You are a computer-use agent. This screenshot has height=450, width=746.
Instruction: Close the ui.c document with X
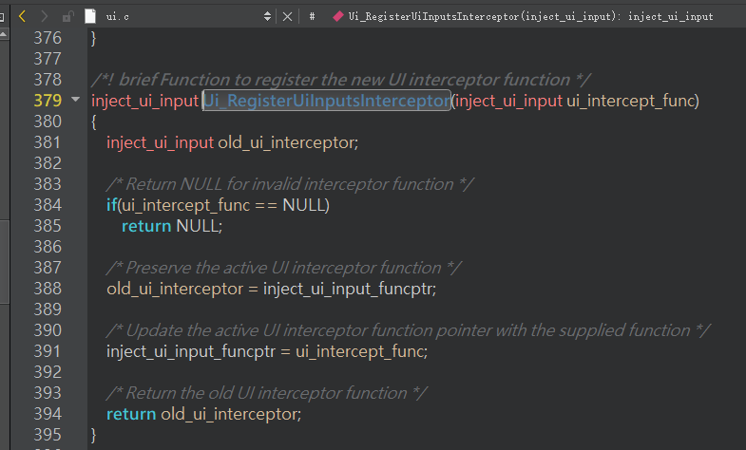287,17
